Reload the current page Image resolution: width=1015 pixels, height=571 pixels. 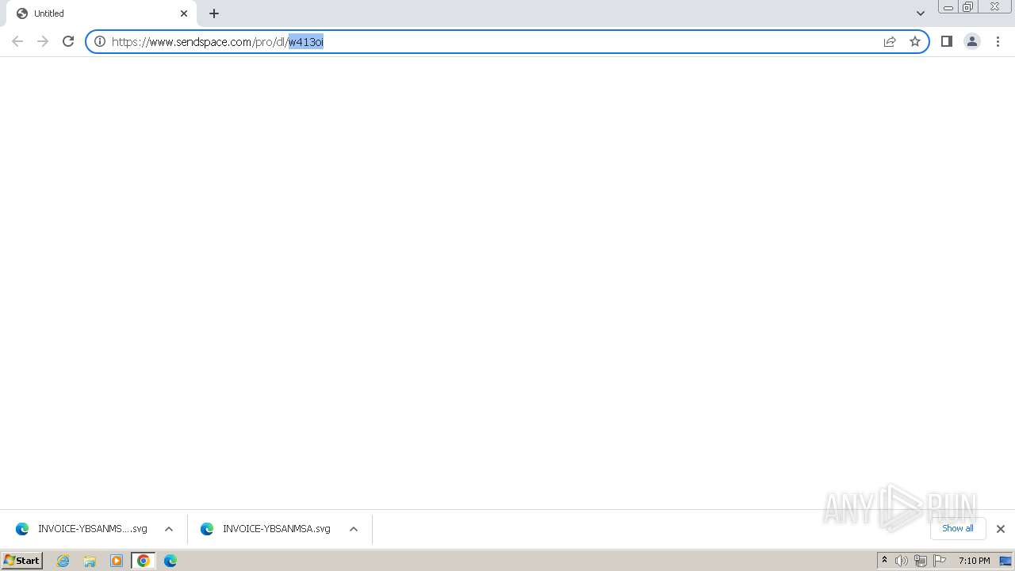pos(68,41)
